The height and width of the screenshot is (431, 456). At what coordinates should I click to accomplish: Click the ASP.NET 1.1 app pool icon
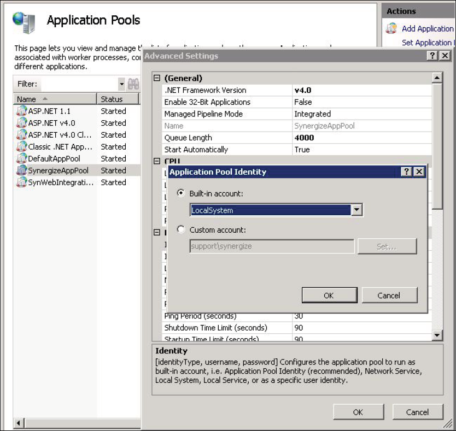point(21,111)
